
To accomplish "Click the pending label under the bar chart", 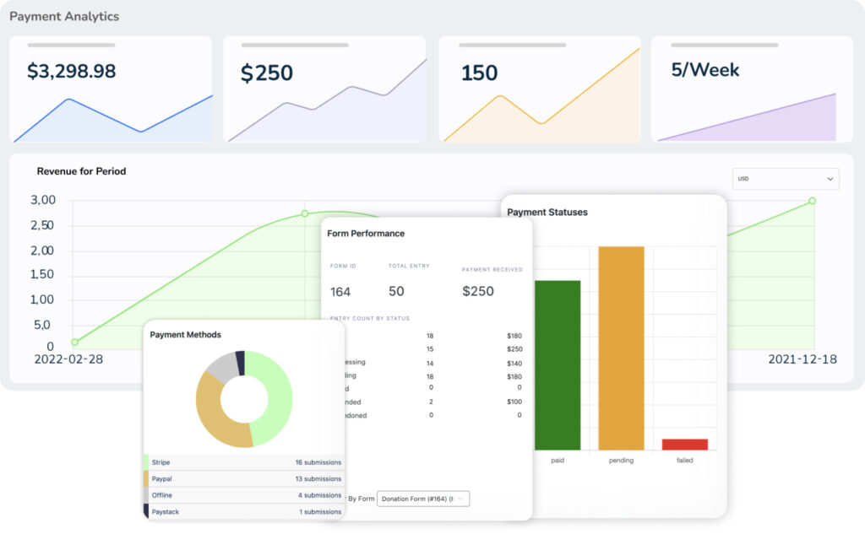I will (x=621, y=460).
